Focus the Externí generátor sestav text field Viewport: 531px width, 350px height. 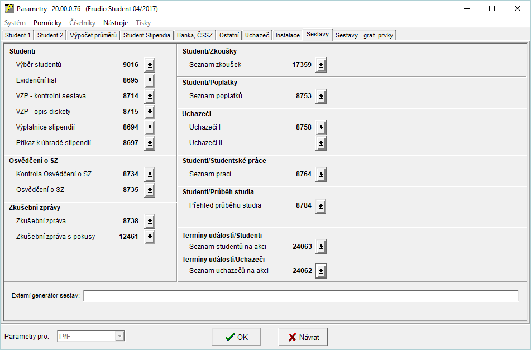click(x=300, y=295)
